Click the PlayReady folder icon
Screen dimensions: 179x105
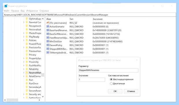click(27, 37)
